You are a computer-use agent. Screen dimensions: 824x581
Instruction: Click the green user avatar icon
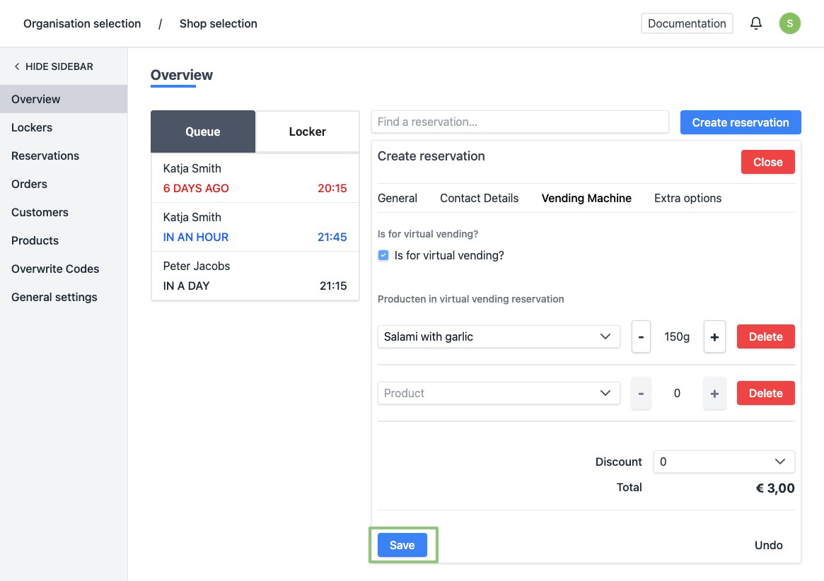coord(789,23)
